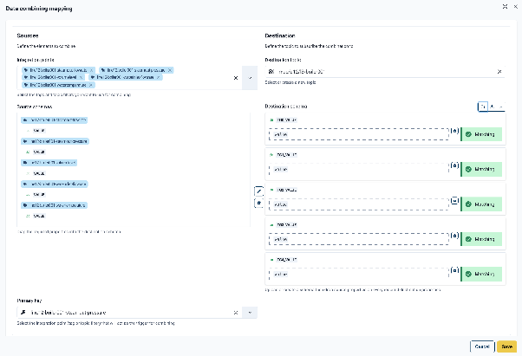The width and height of the screenshot is (522, 356).
Task: Open the Integration points dropdown
Action: (250, 77)
